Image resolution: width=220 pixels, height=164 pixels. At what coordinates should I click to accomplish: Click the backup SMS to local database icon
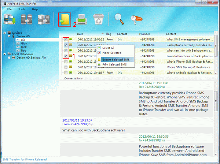coord(10,19)
